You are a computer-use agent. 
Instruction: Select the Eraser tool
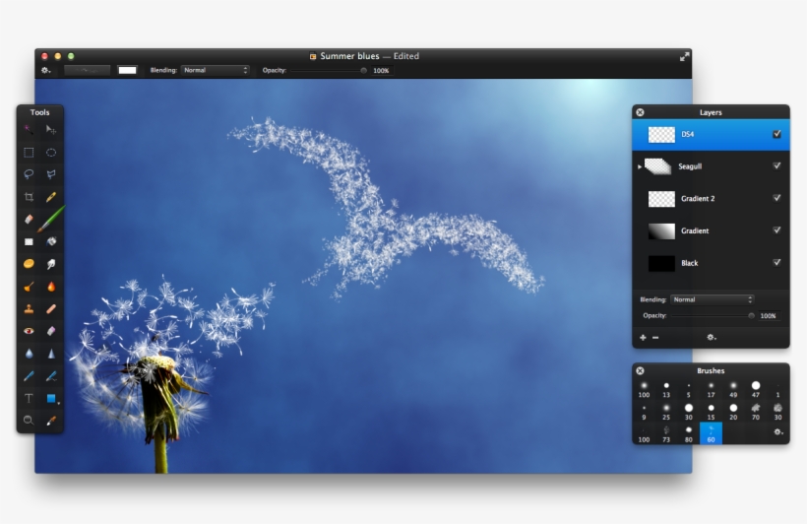click(29, 219)
